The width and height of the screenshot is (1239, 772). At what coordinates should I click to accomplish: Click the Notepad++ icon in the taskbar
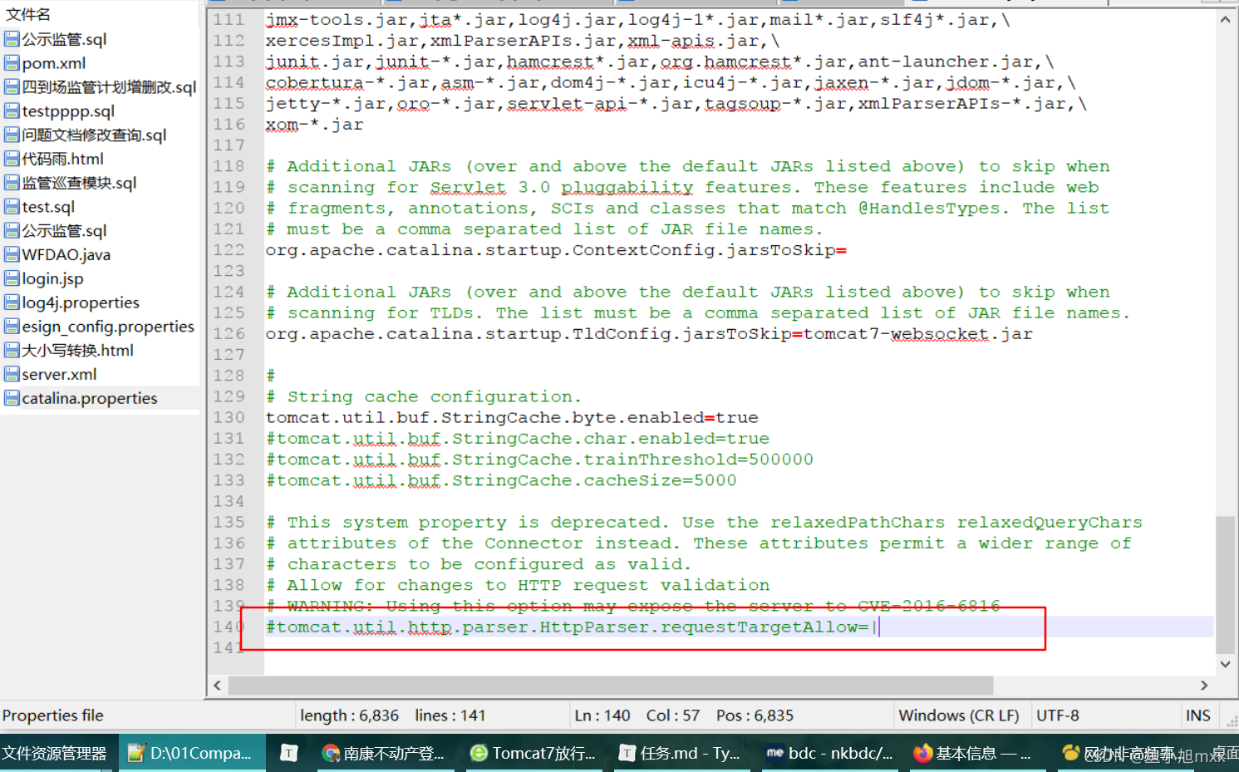coord(136,753)
